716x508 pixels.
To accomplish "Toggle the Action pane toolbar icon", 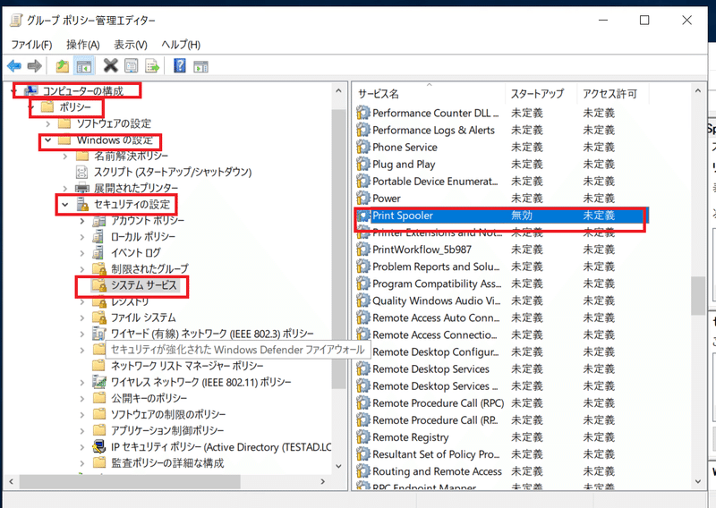I will pyautogui.click(x=200, y=67).
